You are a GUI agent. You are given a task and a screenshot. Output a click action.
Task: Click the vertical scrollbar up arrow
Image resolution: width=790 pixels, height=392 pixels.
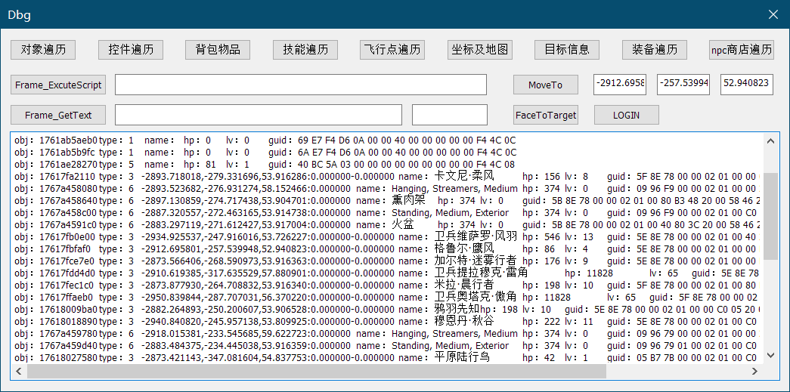(770, 140)
